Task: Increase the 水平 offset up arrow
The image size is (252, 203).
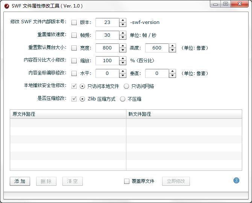Action: click(123, 71)
